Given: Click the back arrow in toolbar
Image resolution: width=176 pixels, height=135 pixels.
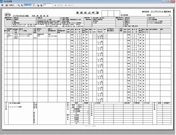Looking at the screenshot, I should [55, 5].
